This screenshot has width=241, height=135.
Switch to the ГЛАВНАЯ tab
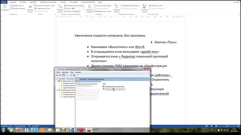click(x=13, y=2)
